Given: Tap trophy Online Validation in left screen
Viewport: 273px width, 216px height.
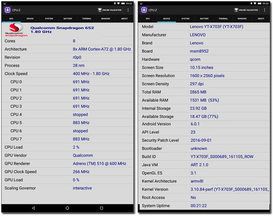Looking at the screenshot, I should click(x=110, y=10).
